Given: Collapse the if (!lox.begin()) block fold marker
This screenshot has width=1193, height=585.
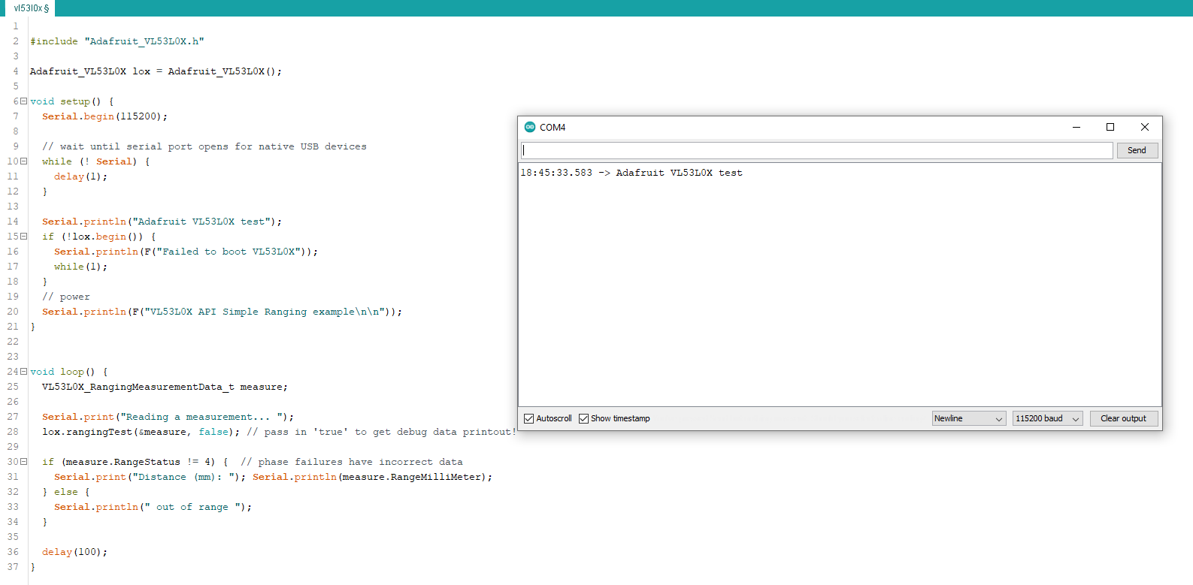Looking at the screenshot, I should pos(23,237).
